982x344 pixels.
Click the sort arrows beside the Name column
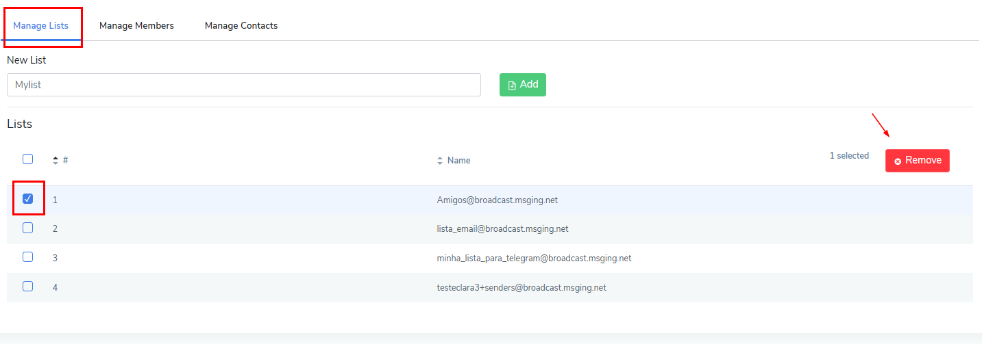coord(440,161)
